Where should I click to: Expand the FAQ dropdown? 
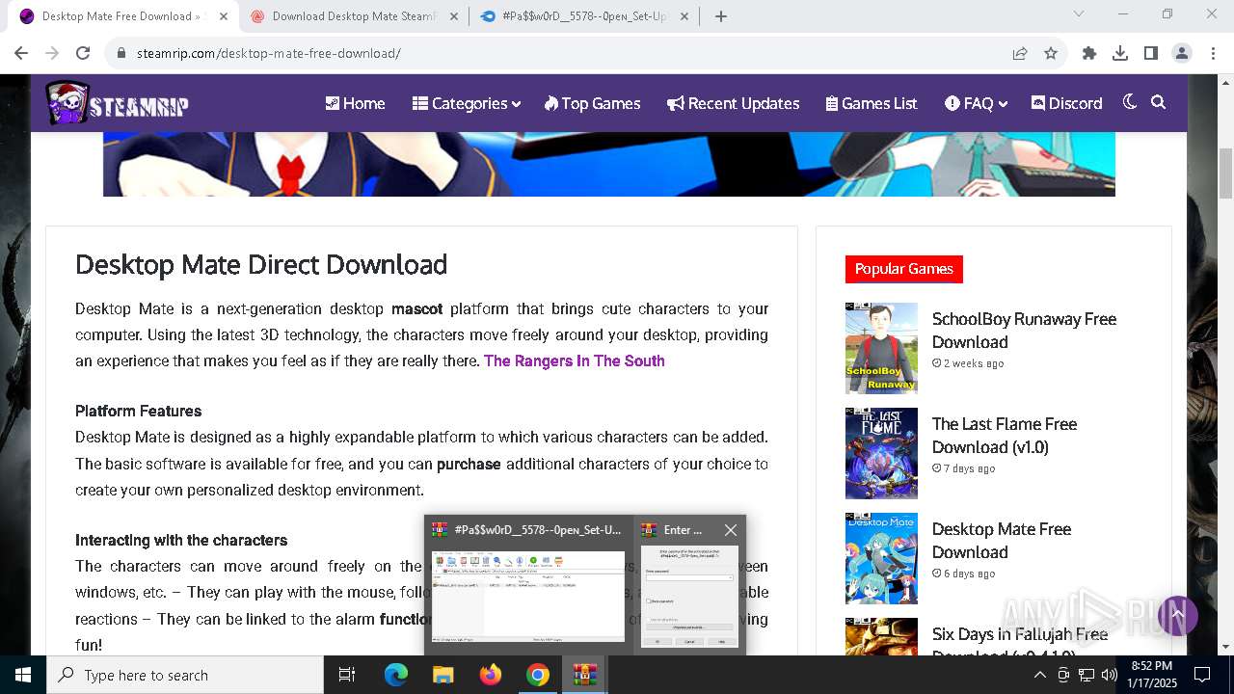[x=976, y=103]
